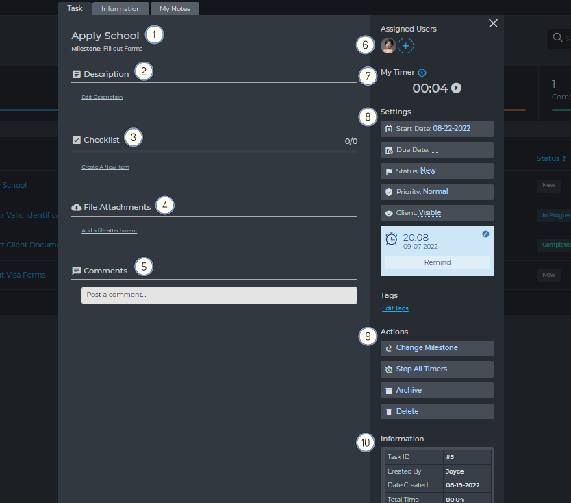
Task: Click the My Timer info icon
Action: tap(422, 73)
